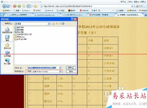Image resolution: width=147 pixels, height=108 pixels.
Task: Click the 保存 Save button
Action: [71, 68]
